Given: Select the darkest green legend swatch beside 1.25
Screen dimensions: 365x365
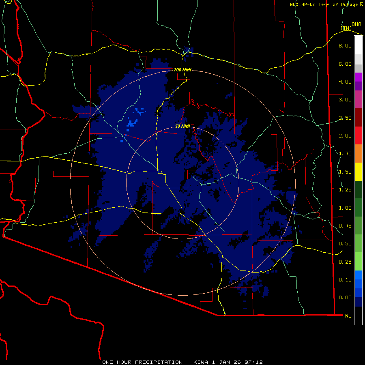Looking at the screenshot, I should coord(358,189).
